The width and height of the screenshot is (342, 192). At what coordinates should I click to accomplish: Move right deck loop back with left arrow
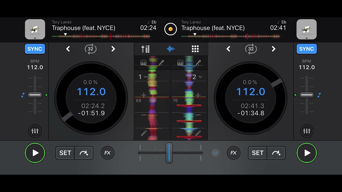pyautogui.click(x=228, y=49)
